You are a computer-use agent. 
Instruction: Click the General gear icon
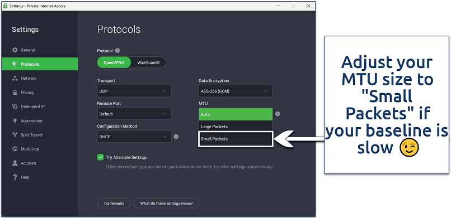(x=15, y=50)
